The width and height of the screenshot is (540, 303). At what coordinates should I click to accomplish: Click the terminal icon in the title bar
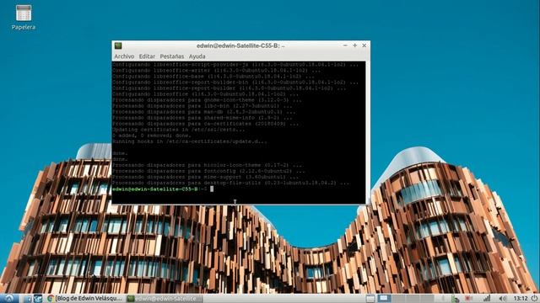click(x=118, y=45)
